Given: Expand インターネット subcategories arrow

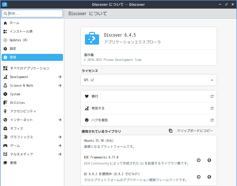Looking at the screenshot, I should coord(60,120).
